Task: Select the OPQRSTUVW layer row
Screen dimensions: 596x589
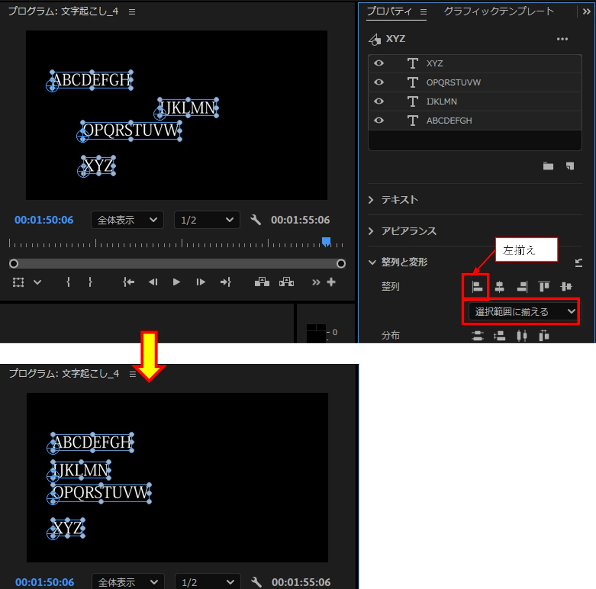Action: (x=475, y=83)
